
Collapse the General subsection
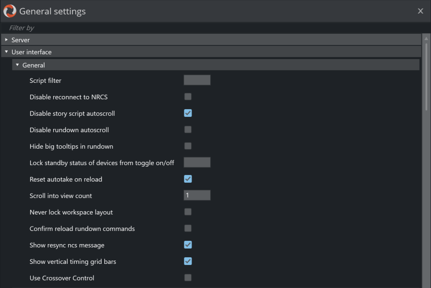point(18,65)
